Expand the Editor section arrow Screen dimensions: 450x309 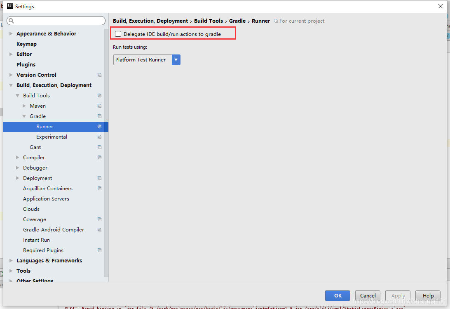click(x=11, y=54)
